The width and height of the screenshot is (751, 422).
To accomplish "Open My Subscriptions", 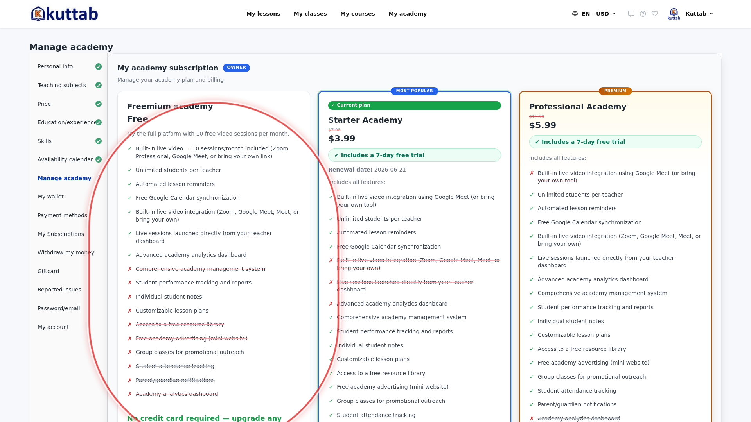I will 61,234.
